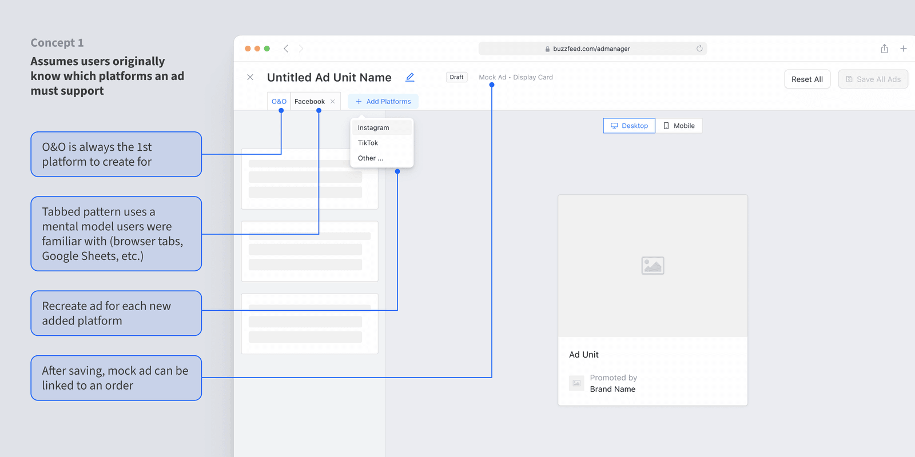Select the Facebook platform tab
This screenshot has width=915, height=457.
pos(309,101)
